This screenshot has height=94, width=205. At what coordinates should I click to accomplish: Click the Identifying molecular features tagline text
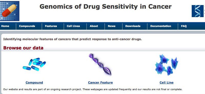click(x=73, y=39)
